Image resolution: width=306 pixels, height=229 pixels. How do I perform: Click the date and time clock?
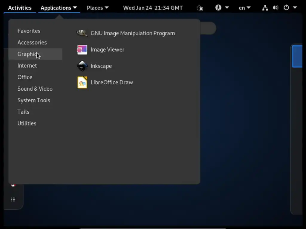tap(153, 8)
